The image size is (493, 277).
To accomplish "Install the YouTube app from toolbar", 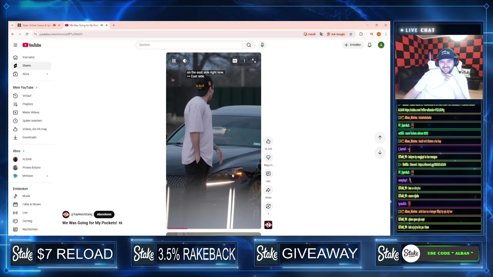I will (309, 34).
